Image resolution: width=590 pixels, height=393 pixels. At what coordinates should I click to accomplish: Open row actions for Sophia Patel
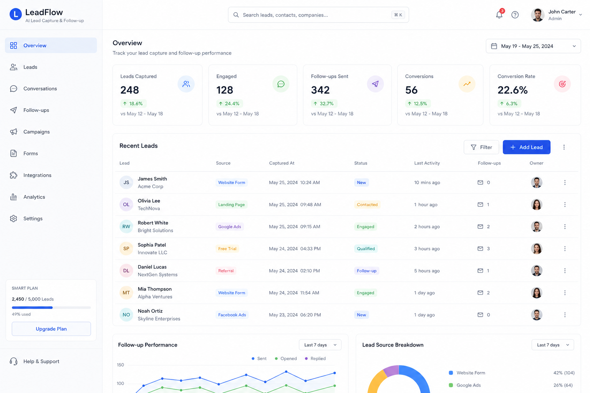pyautogui.click(x=565, y=249)
